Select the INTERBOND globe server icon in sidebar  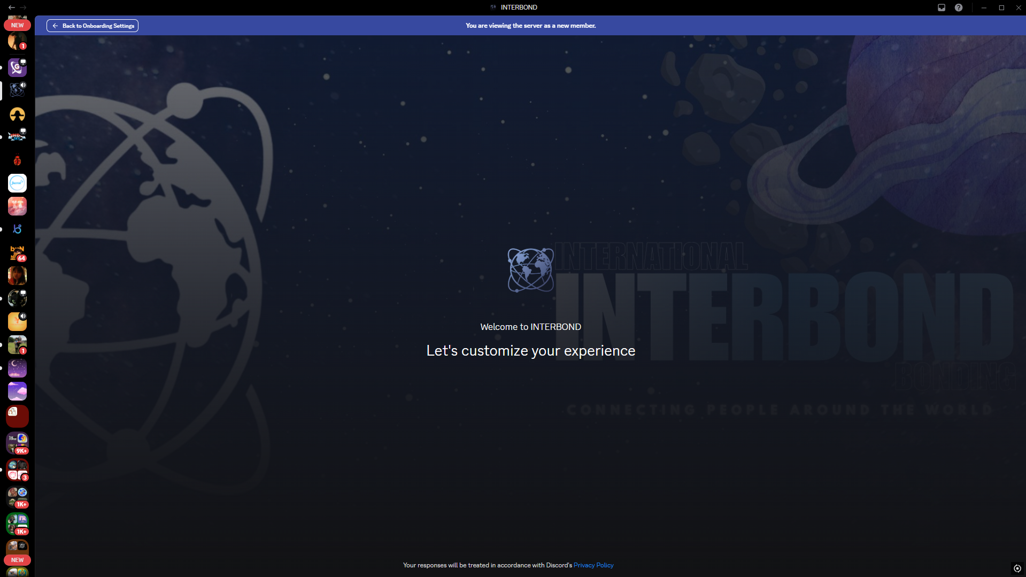pyautogui.click(x=17, y=90)
